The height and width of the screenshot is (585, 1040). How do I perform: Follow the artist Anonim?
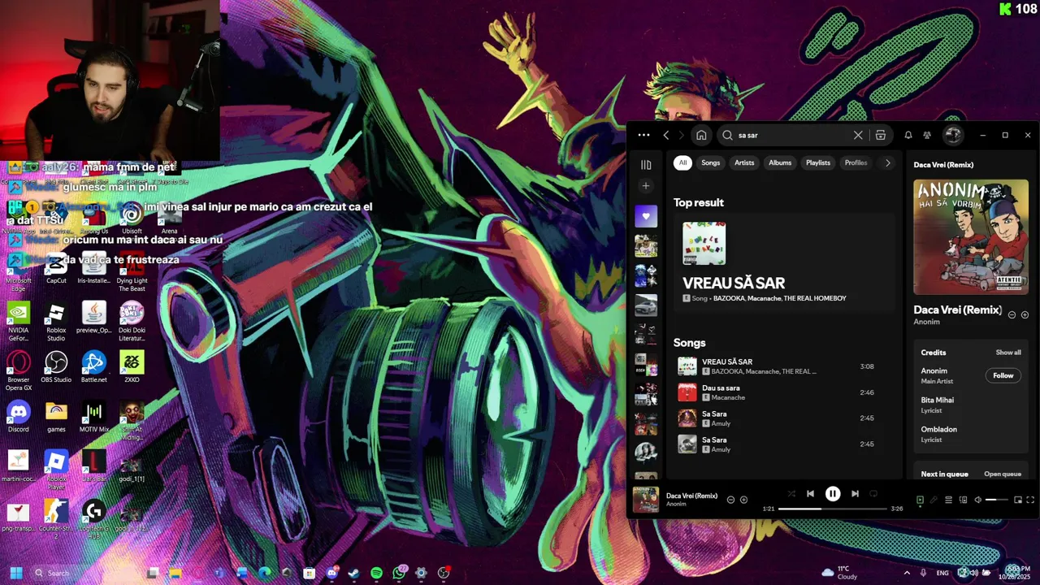click(1003, 375)
